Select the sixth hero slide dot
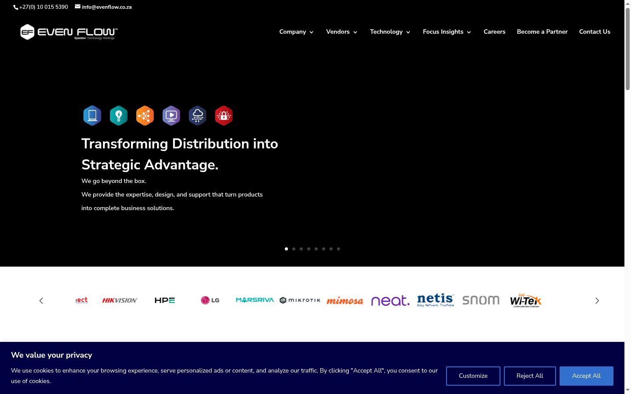The width and height of the screenshot is (631, 394). coord(323,249)
